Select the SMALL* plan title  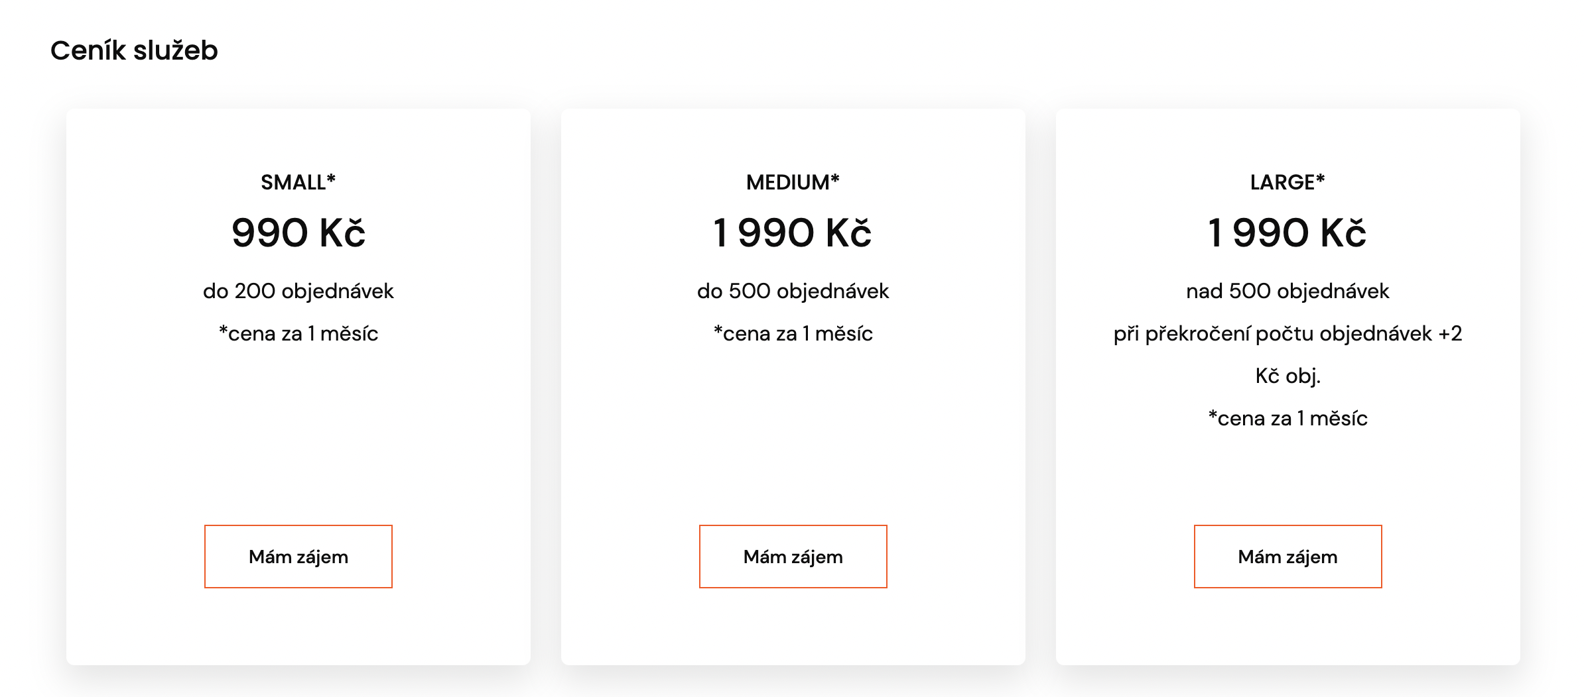click(x=298, y=182)
